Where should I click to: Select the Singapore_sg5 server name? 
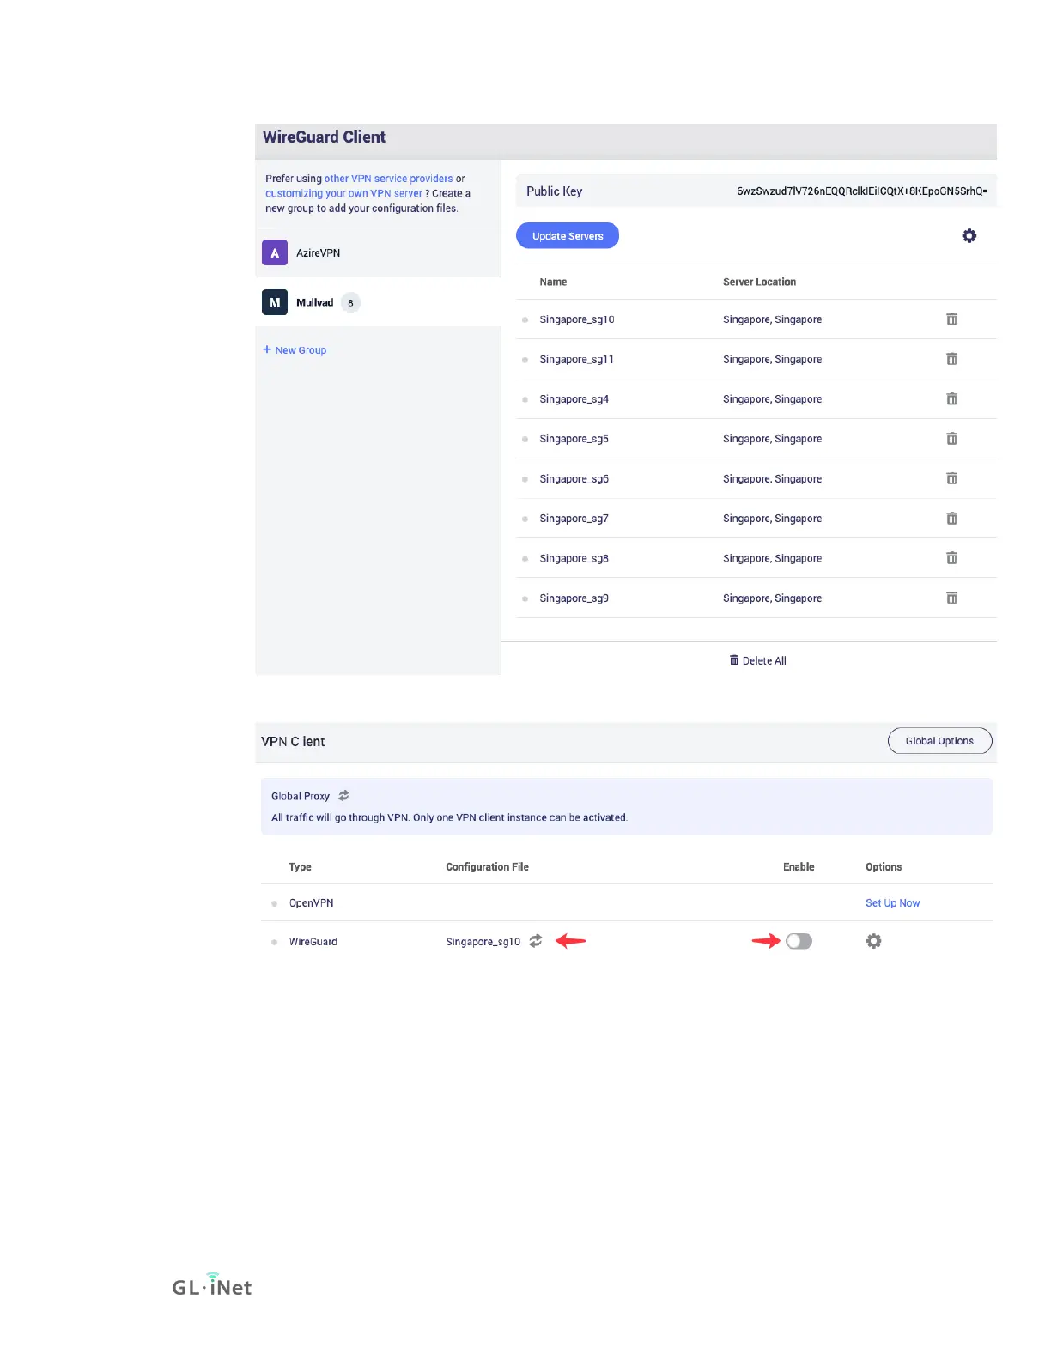coord(574,439)
